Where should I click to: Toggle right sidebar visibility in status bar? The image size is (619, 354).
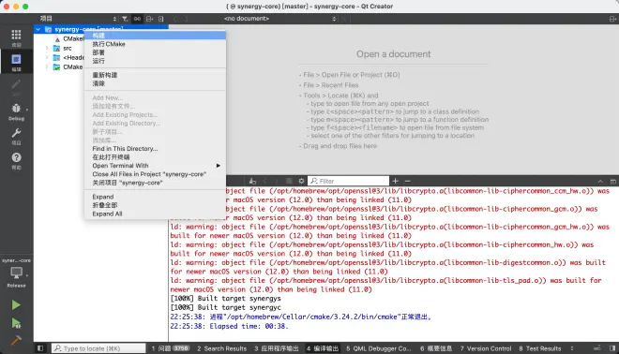612,348
